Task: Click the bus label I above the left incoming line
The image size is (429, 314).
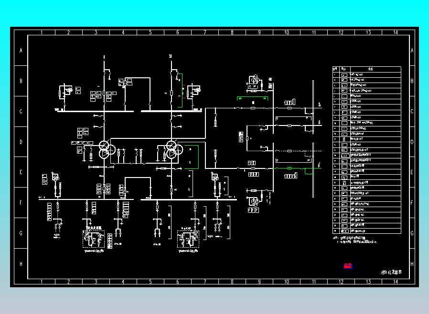Action: 104,57
